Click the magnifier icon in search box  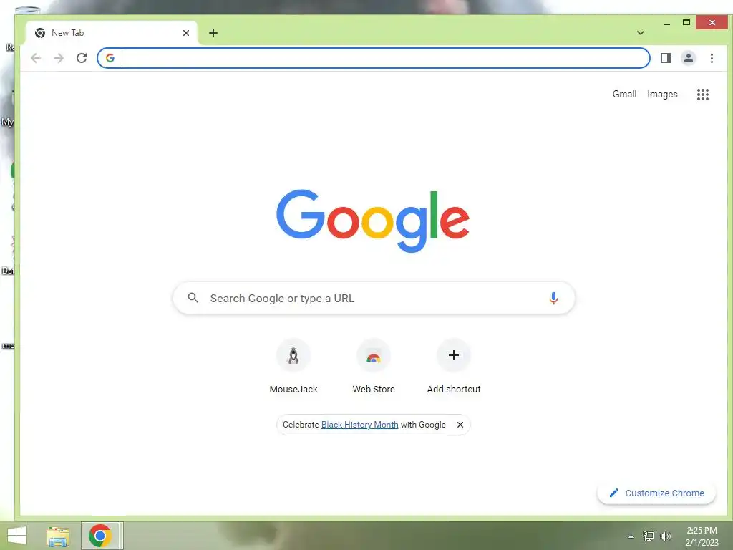coord(193,297)
